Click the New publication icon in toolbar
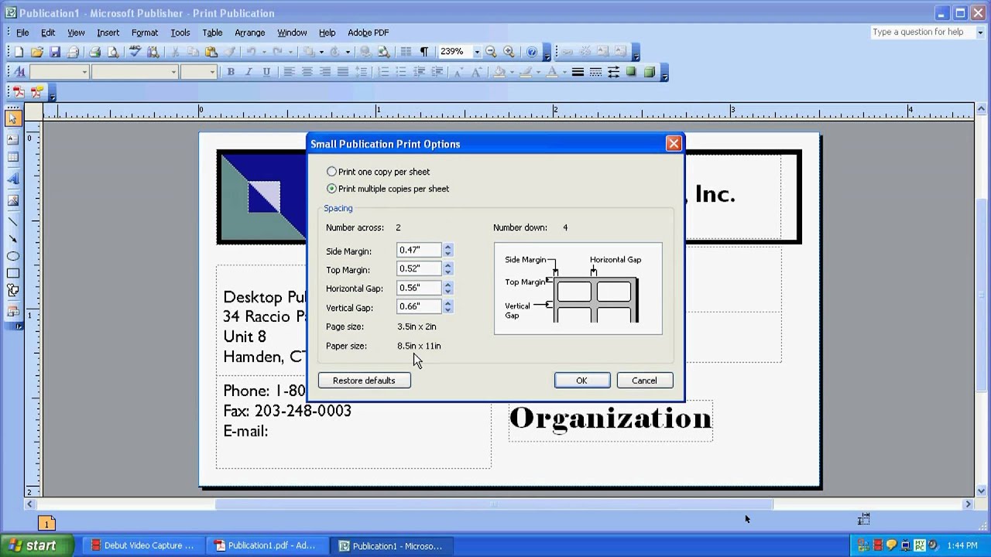 coord(19,52)
